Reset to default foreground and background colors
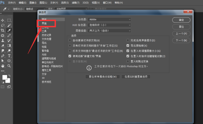 [3, 82]
